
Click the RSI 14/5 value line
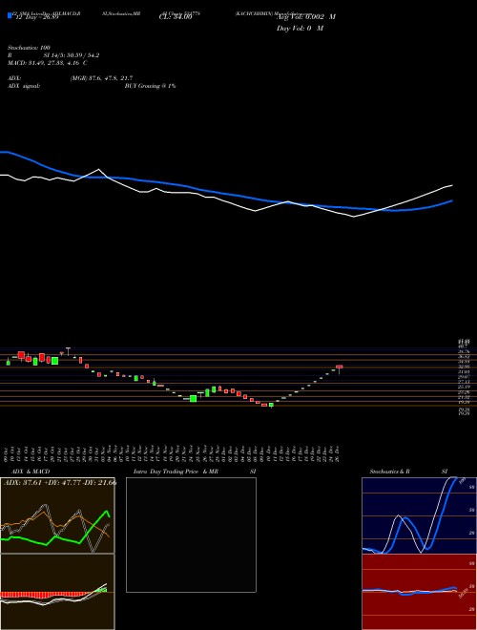[53, 55]
